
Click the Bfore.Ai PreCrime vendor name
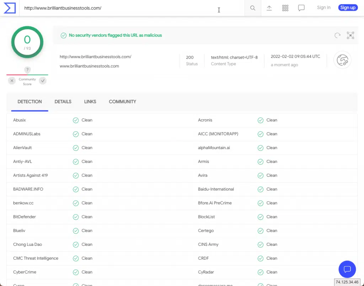click(x=215, y=203)
